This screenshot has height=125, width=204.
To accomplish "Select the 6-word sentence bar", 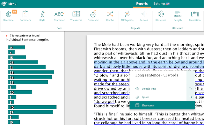I will pos(11,53).
